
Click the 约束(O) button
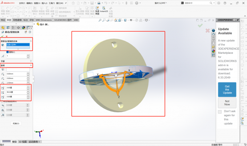[x=16, y=123]
